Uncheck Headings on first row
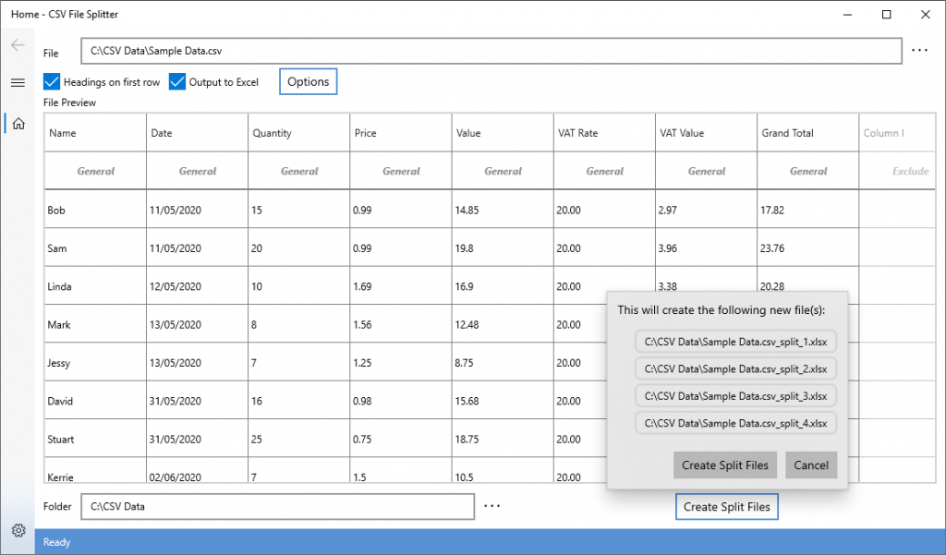Image resolution: width=946 pixels, height=555 pixels. click(53, 82)
